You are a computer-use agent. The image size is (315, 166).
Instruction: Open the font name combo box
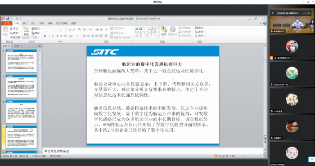pos(52,30)
